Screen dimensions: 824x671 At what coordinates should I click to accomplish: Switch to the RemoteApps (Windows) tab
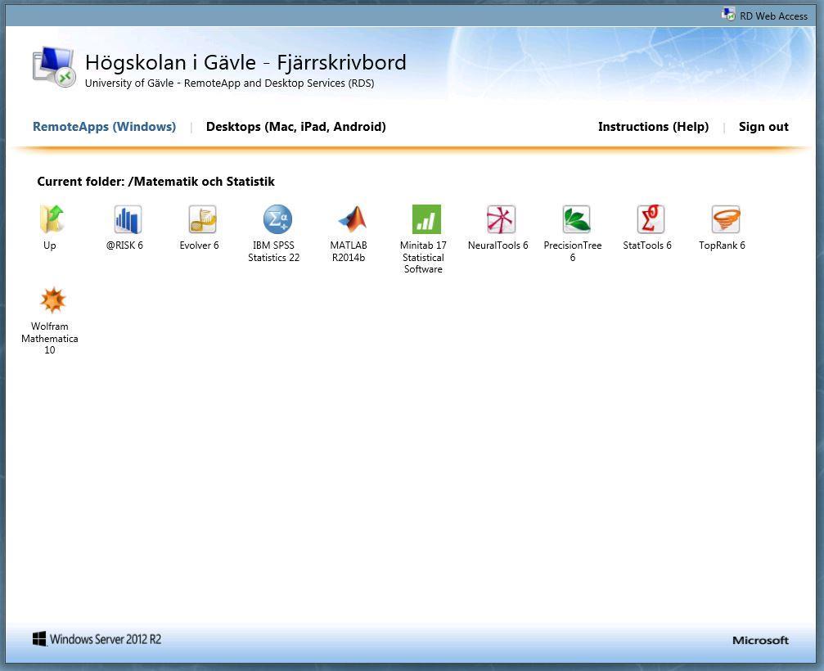(x=104, y=127)
